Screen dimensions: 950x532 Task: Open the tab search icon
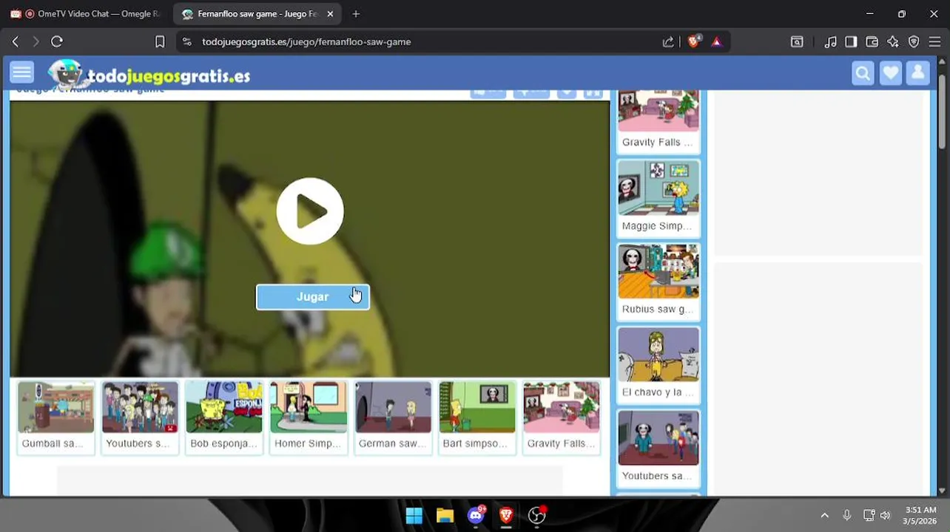click(x=797, y=42)
